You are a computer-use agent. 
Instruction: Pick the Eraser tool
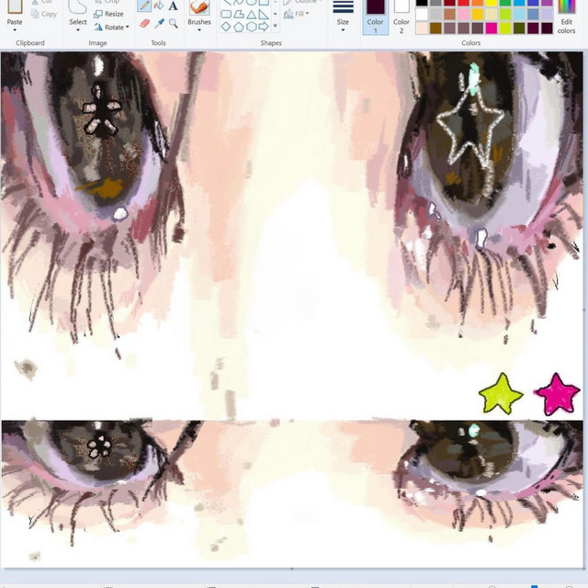pos(144,23)
